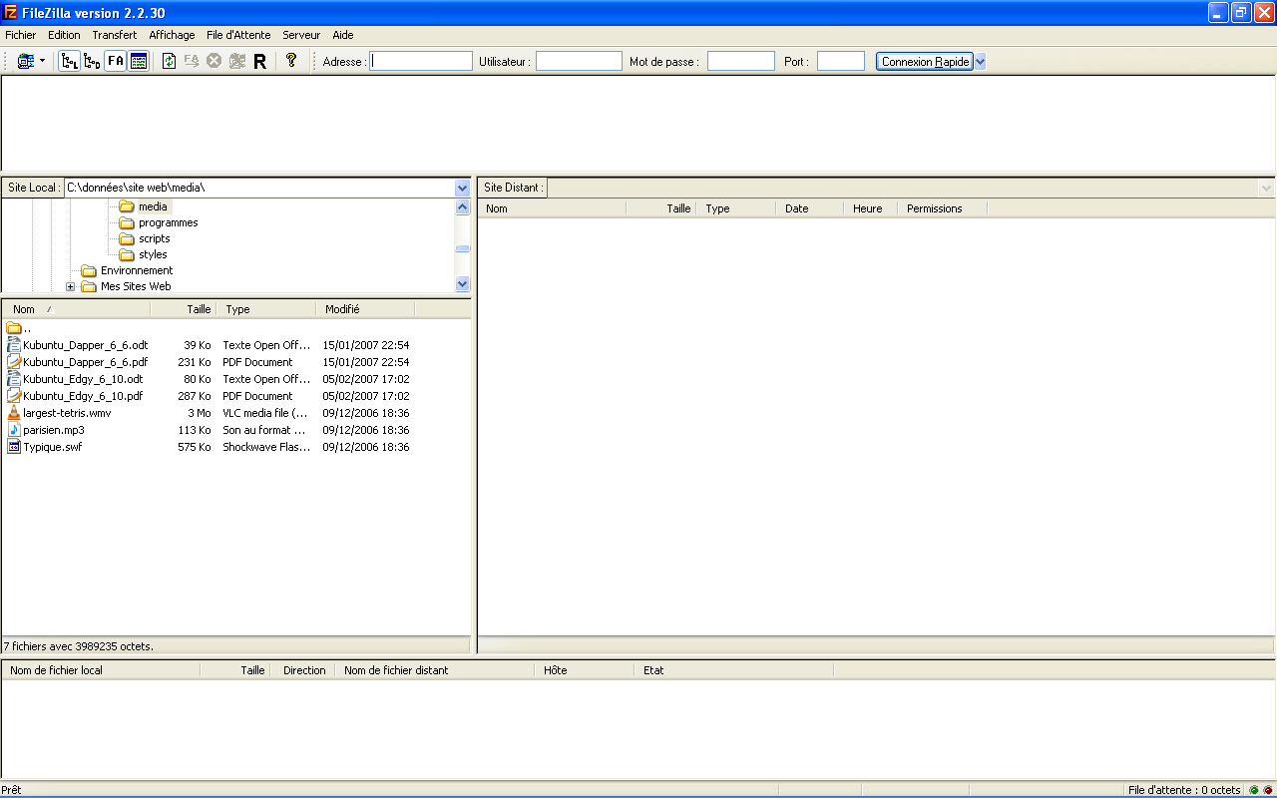The height and width of the screenshot is (798, 1277).
Task: Select the scripts folder in tree
Action: click(x=154, y=238)
